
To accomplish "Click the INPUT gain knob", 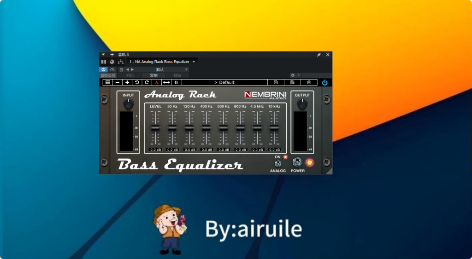I will pos(129,104).
